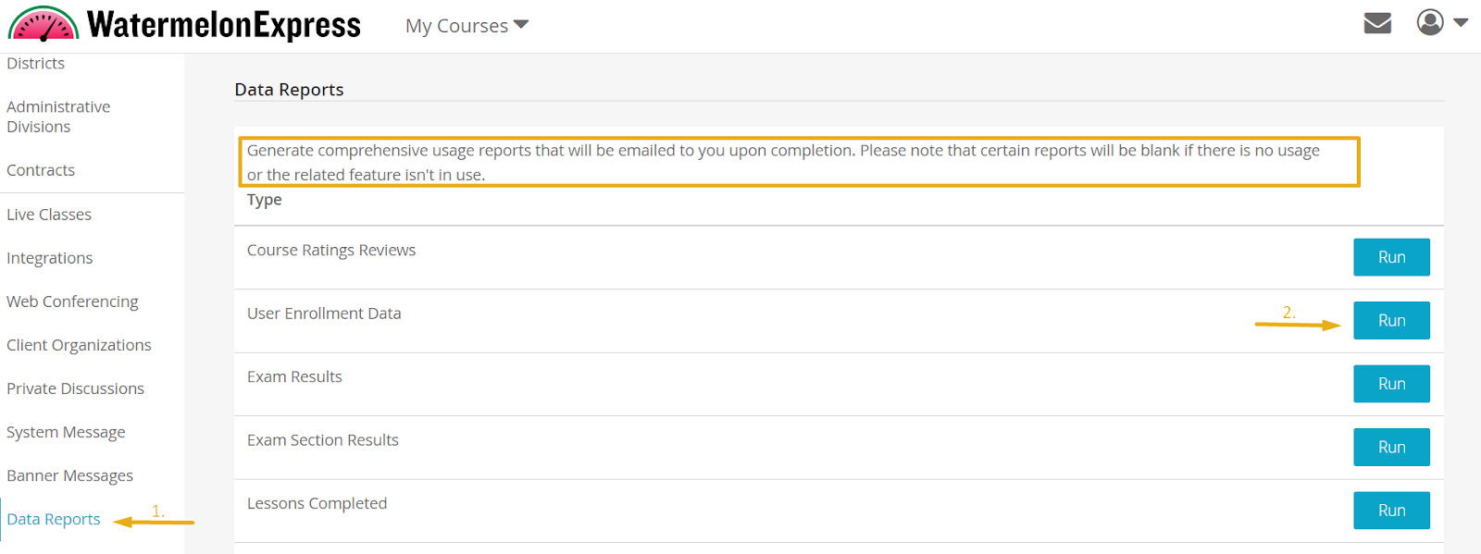Go to Live Classes
The height and width of the screenshot is (554, 1481).
pos(49,215)
